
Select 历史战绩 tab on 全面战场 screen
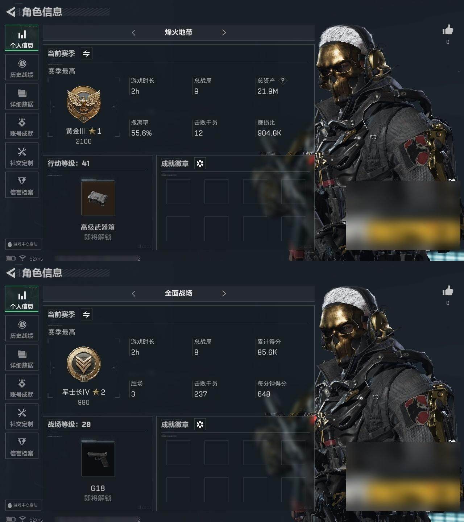click(x=22, y=328)
